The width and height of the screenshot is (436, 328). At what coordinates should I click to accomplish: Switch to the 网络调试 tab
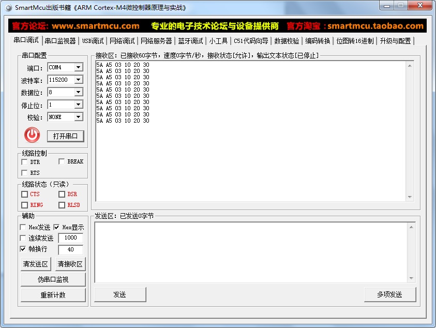click(x=122, y=41)
